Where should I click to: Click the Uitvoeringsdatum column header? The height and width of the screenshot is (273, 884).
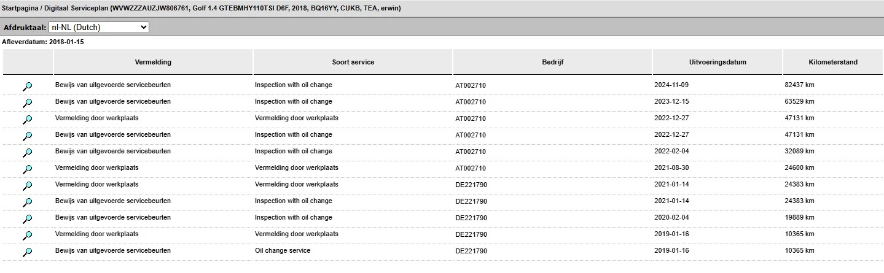(717, 62)
